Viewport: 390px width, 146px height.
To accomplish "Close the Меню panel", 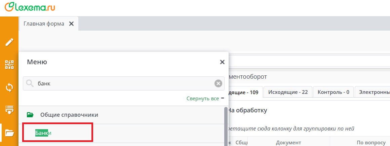I will (x=222, y=62).
